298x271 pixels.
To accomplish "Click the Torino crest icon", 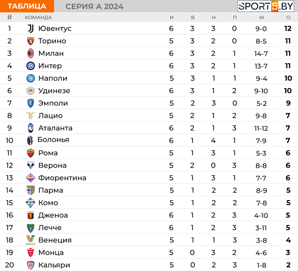I will pyautogui.click(x=31, y=41).
